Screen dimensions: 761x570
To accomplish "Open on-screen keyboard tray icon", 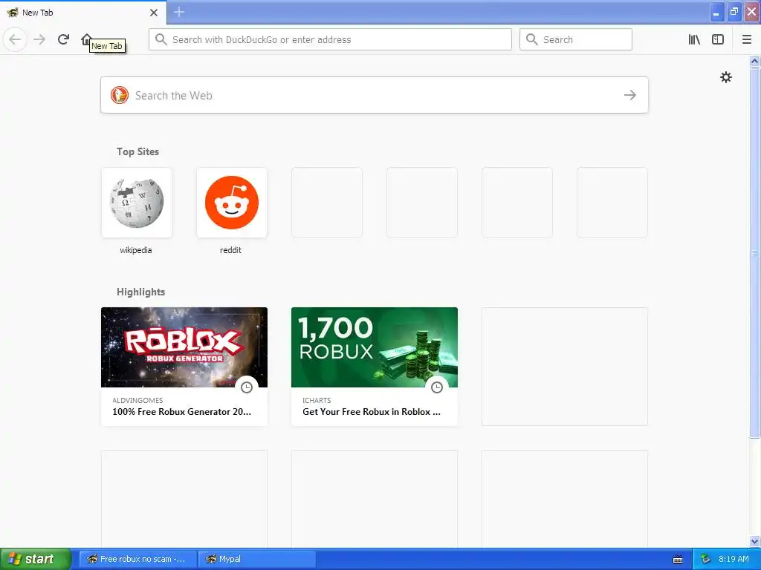I will point(678,560).
